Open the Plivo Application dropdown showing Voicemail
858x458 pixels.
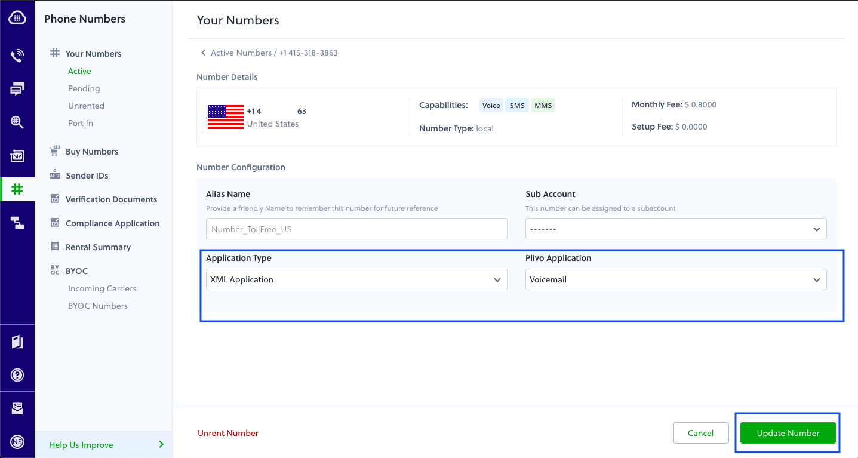pos(675,279)
